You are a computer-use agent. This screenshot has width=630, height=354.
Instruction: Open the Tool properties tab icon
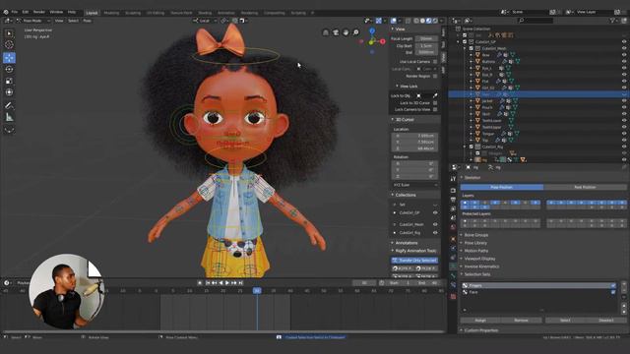(x=453, y=179)
